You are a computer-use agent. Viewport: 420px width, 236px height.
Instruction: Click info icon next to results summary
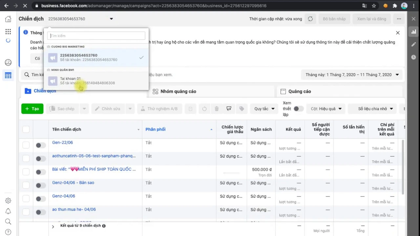coord(104,226)
